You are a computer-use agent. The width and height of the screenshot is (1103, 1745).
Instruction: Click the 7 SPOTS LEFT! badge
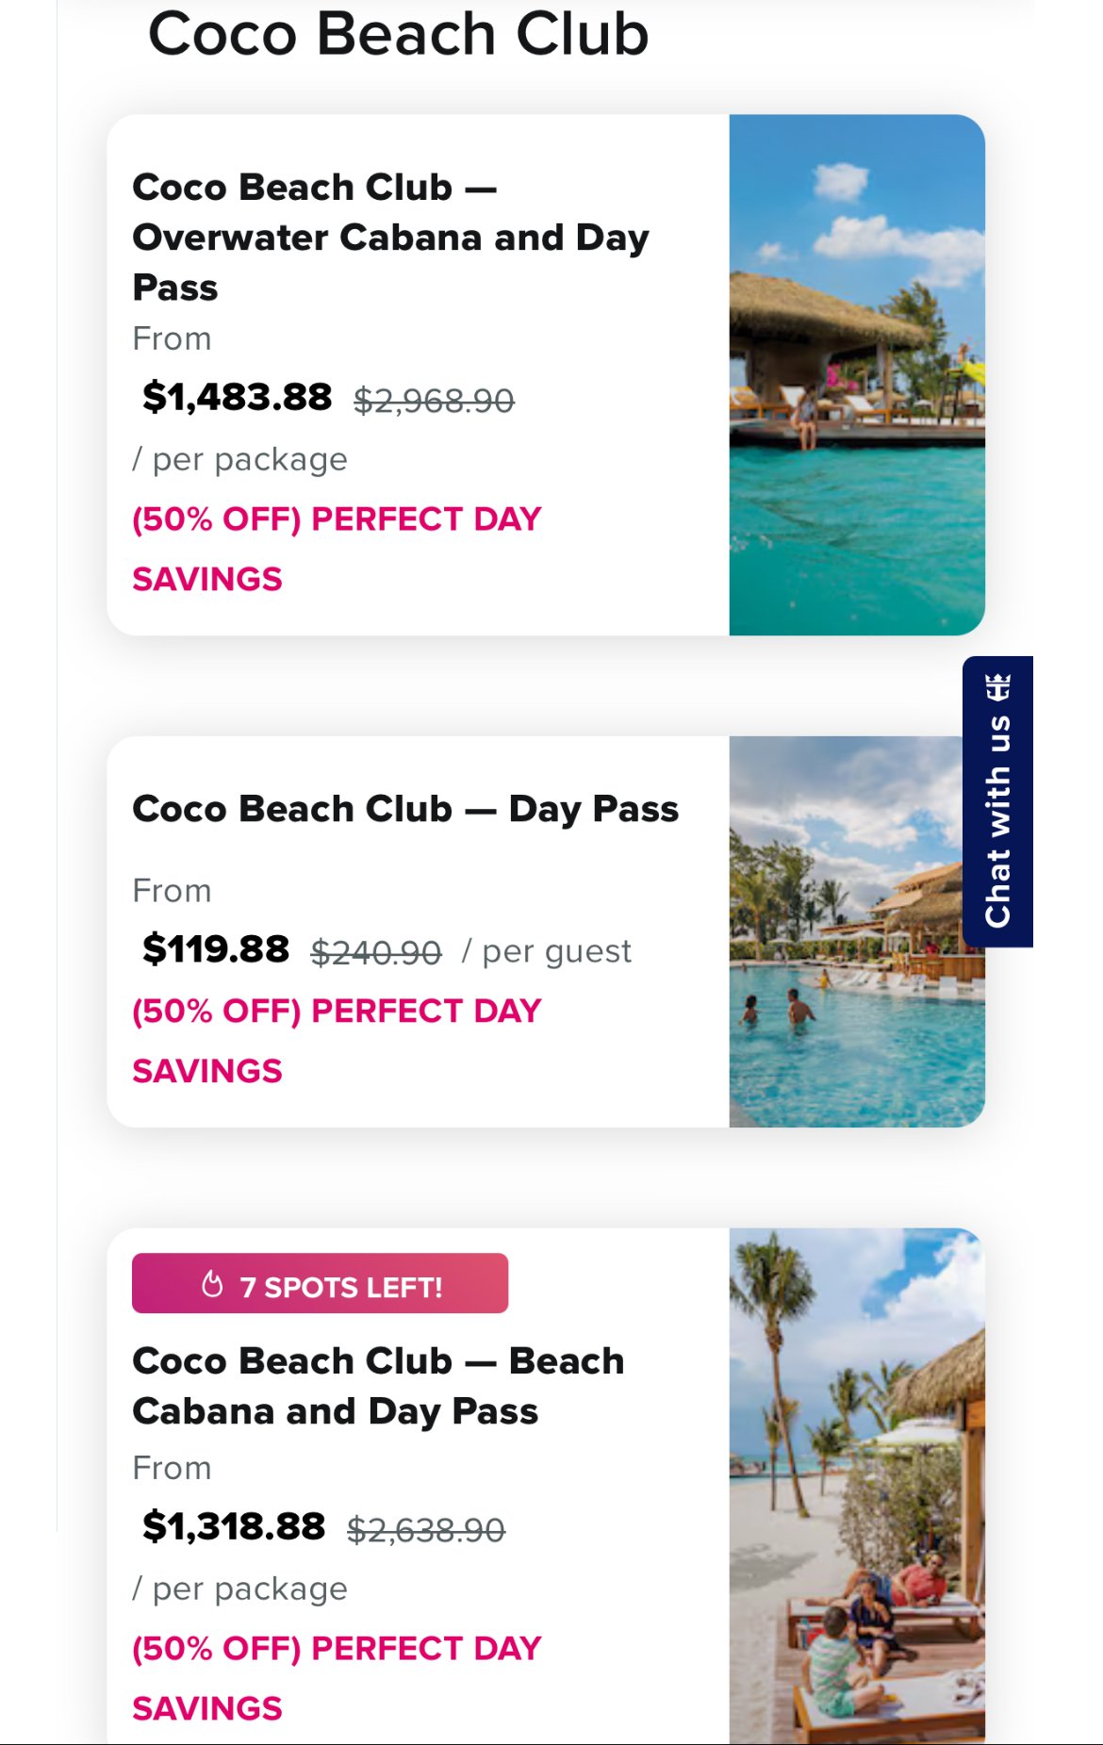[320, 1283]
